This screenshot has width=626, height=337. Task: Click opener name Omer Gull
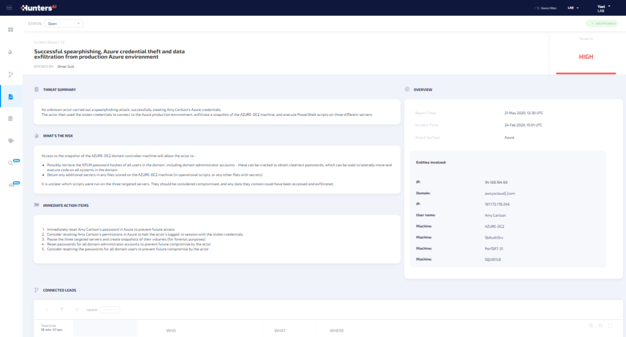pyautogui.click(x=66, y=67)
